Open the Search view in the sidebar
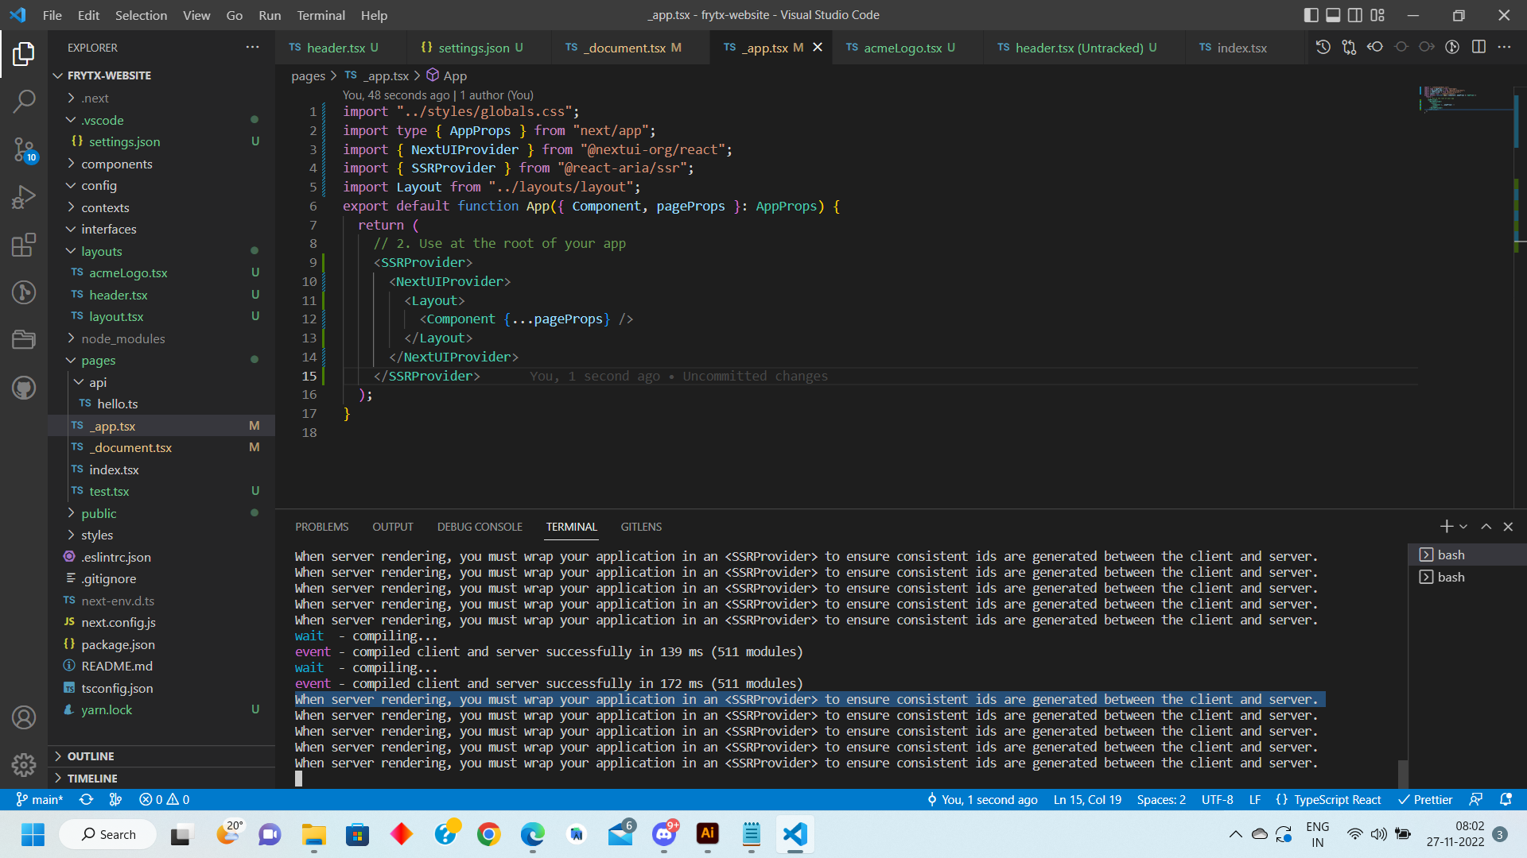Viewport: 1527px width, 858px height. coord(24,102)
